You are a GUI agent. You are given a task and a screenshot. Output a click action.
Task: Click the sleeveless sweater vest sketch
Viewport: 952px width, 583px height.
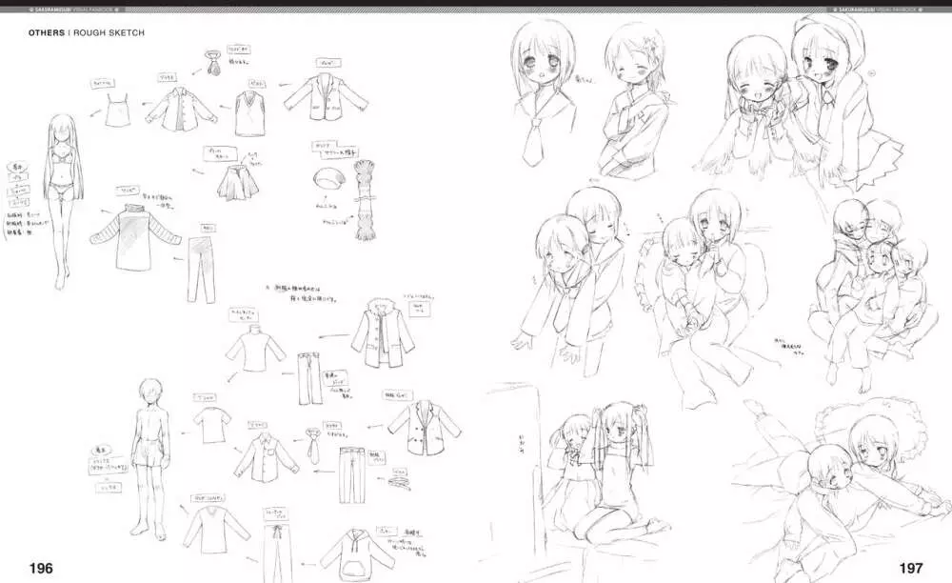[252, 112]
